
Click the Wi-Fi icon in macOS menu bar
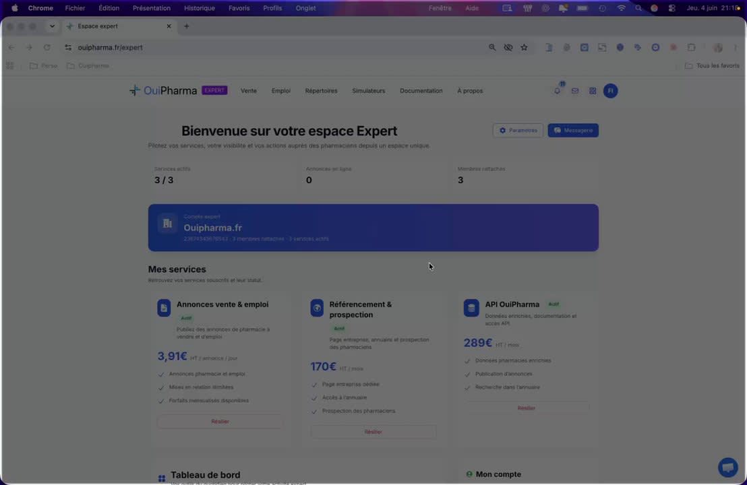click(x=621, y=8)
